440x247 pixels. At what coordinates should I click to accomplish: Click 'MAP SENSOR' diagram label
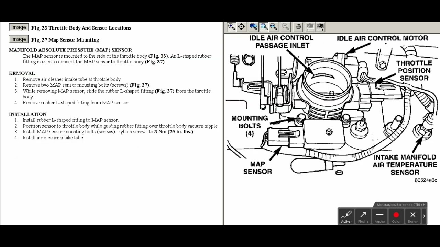(x=257, y=168)
